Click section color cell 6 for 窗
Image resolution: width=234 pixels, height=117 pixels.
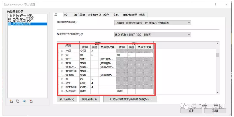132,55
